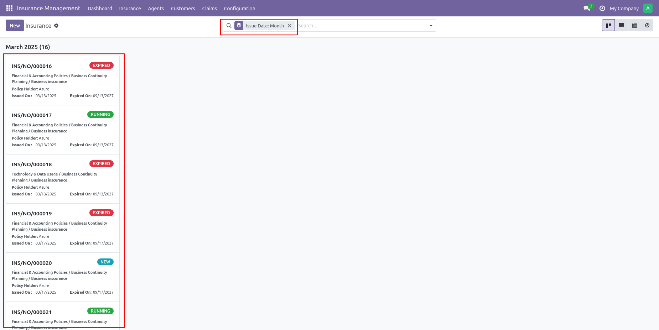Click the search magnifier icon

click(x=229, y=26)
